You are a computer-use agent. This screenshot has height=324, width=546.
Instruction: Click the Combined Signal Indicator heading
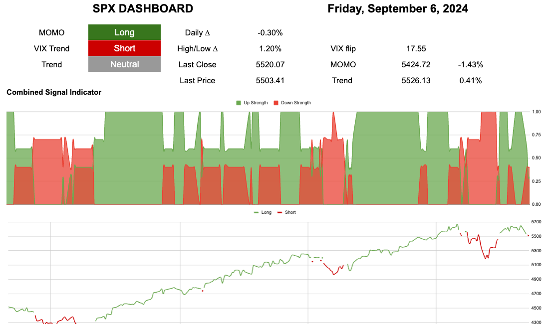tap(54, 92)
